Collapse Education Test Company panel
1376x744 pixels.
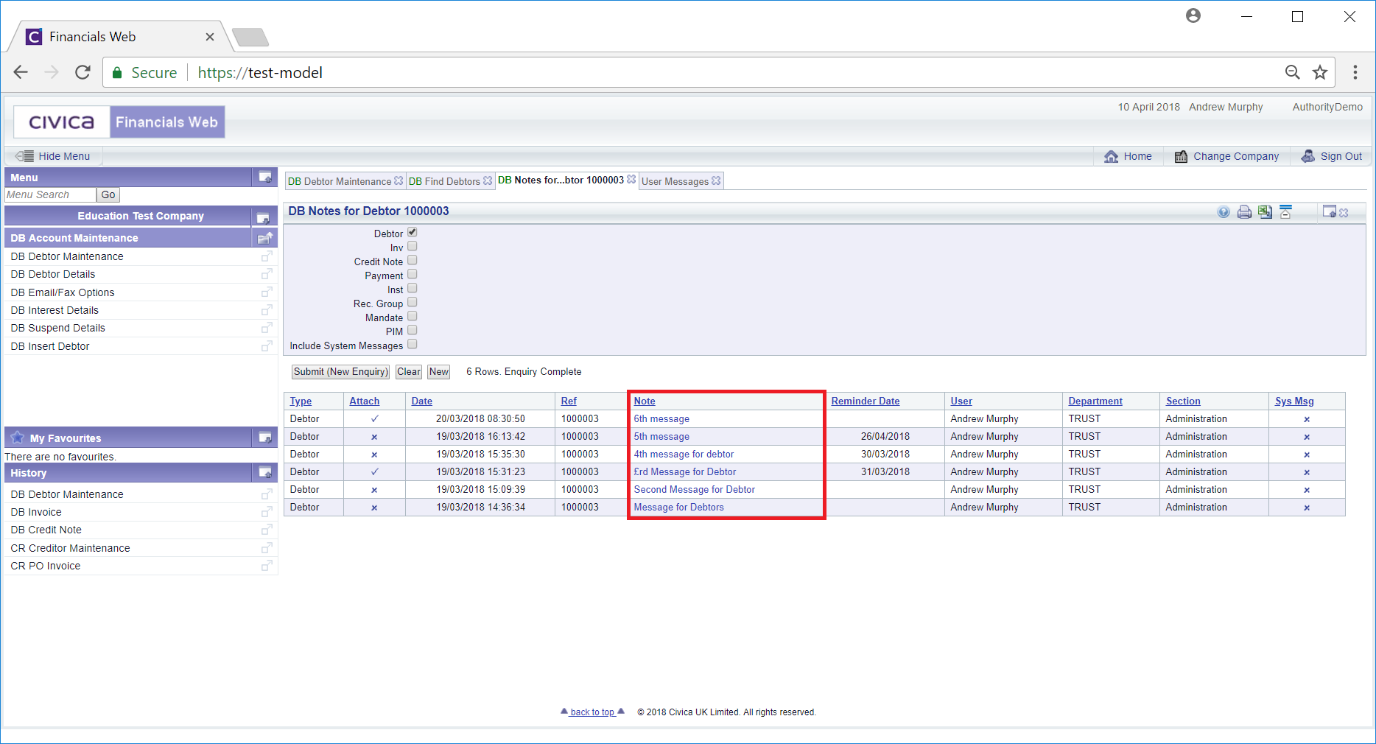coord(263,217)
